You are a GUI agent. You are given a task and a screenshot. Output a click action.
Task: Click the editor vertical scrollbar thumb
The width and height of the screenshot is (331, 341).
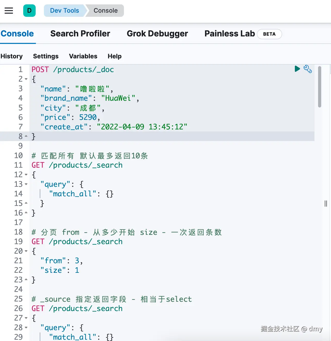click(x=320, y=87)
